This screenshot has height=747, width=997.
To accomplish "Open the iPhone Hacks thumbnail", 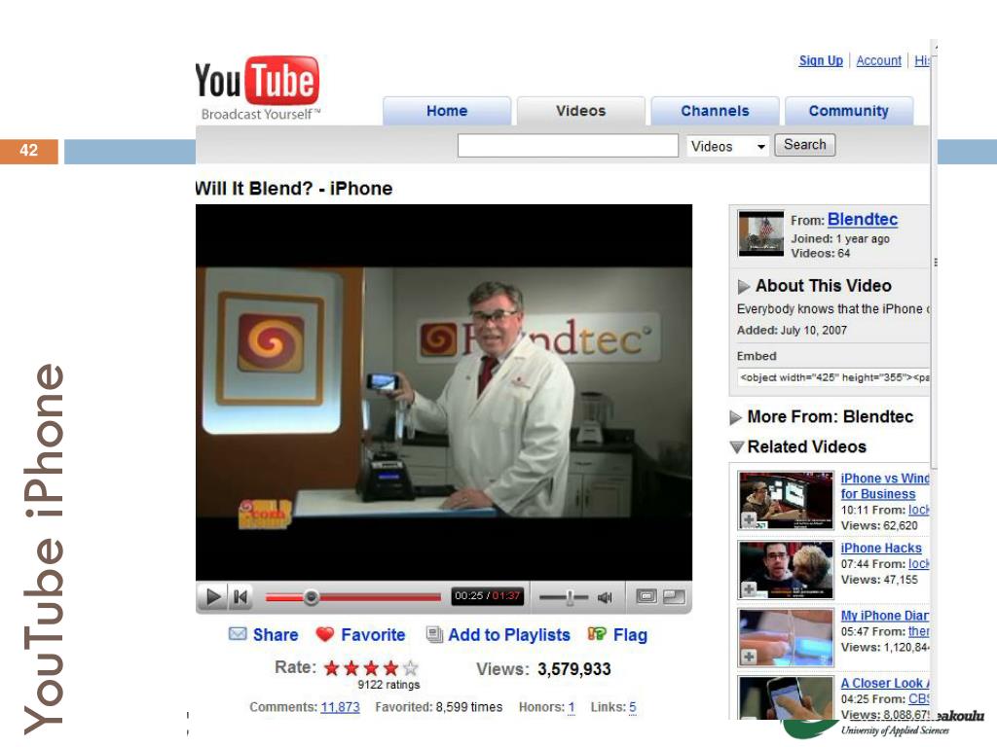I will 786,570.
